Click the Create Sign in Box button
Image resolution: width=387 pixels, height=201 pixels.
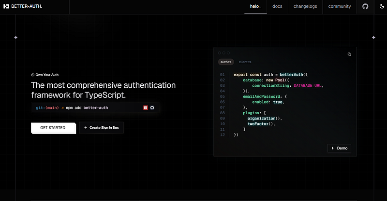pyautogui.click(x=101, y=128)
